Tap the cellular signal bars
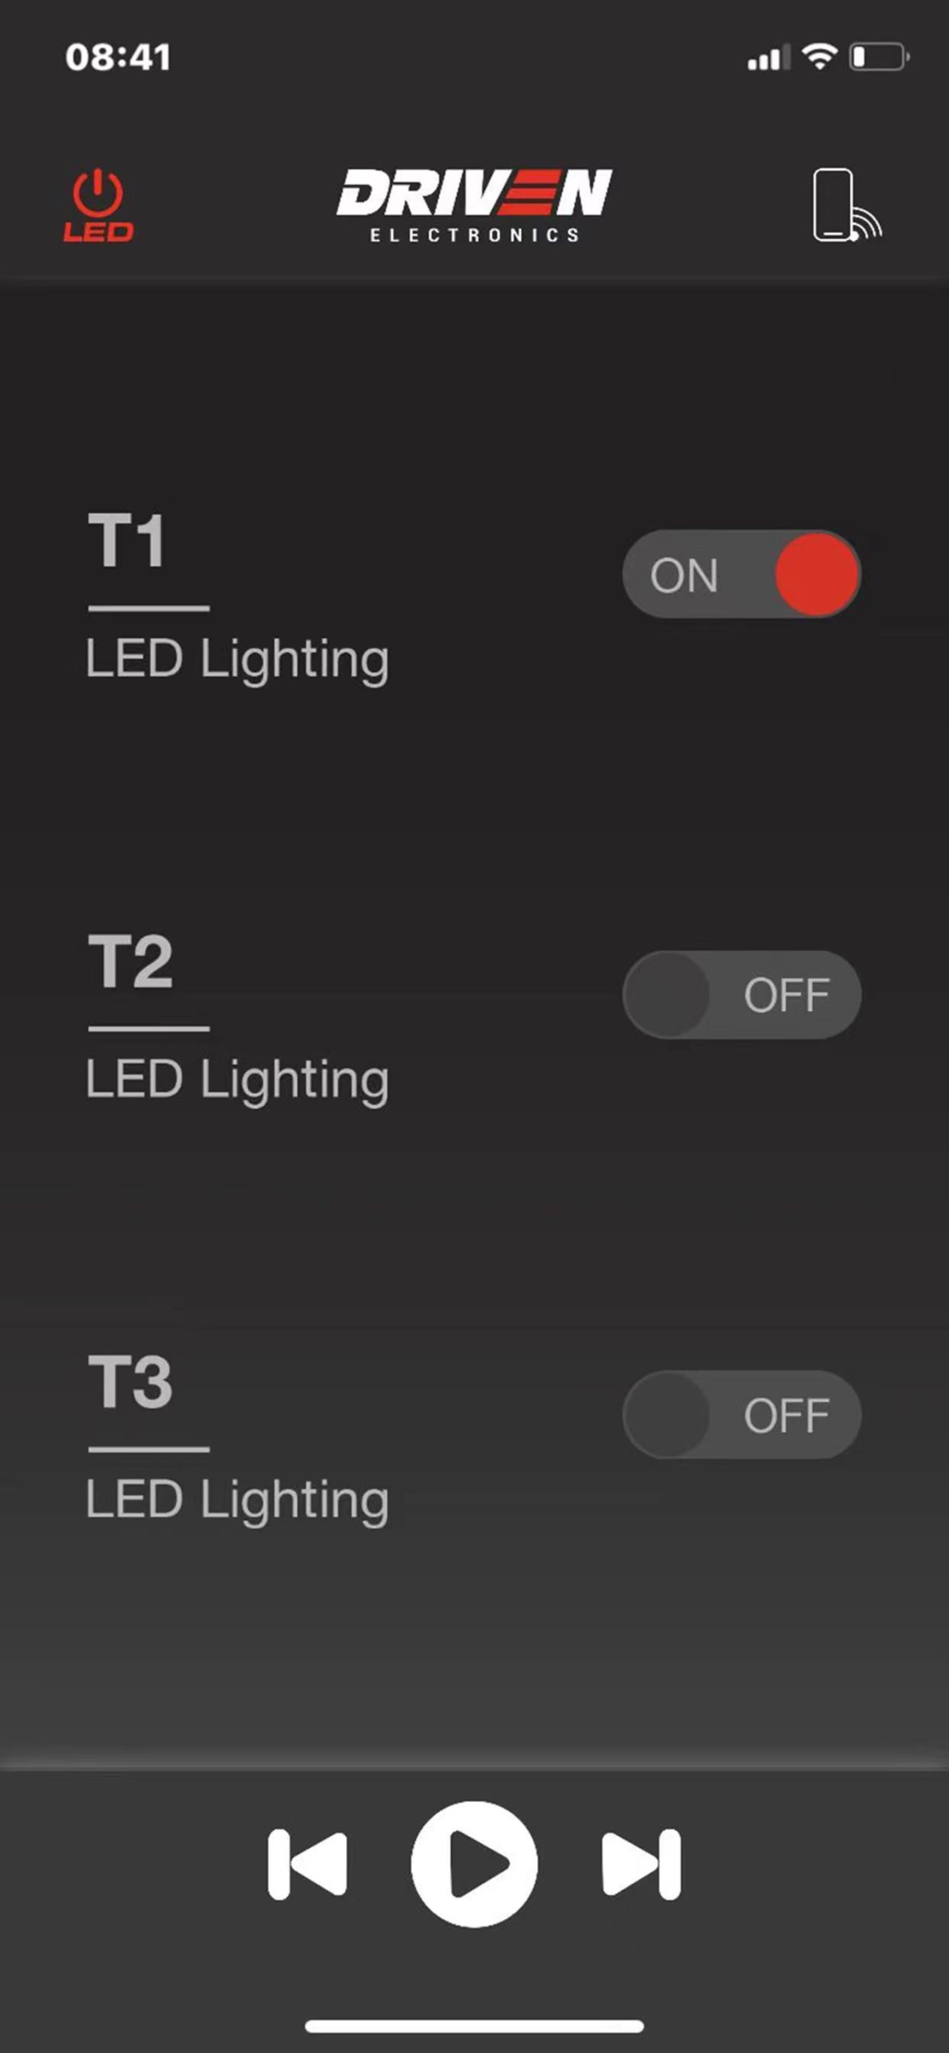The width and height of the screenshot is (949, 2053). pos(767,58)
